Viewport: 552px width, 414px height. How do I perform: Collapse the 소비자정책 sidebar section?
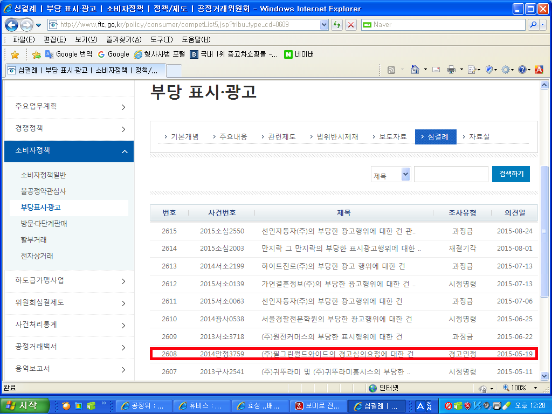point(123,151)
